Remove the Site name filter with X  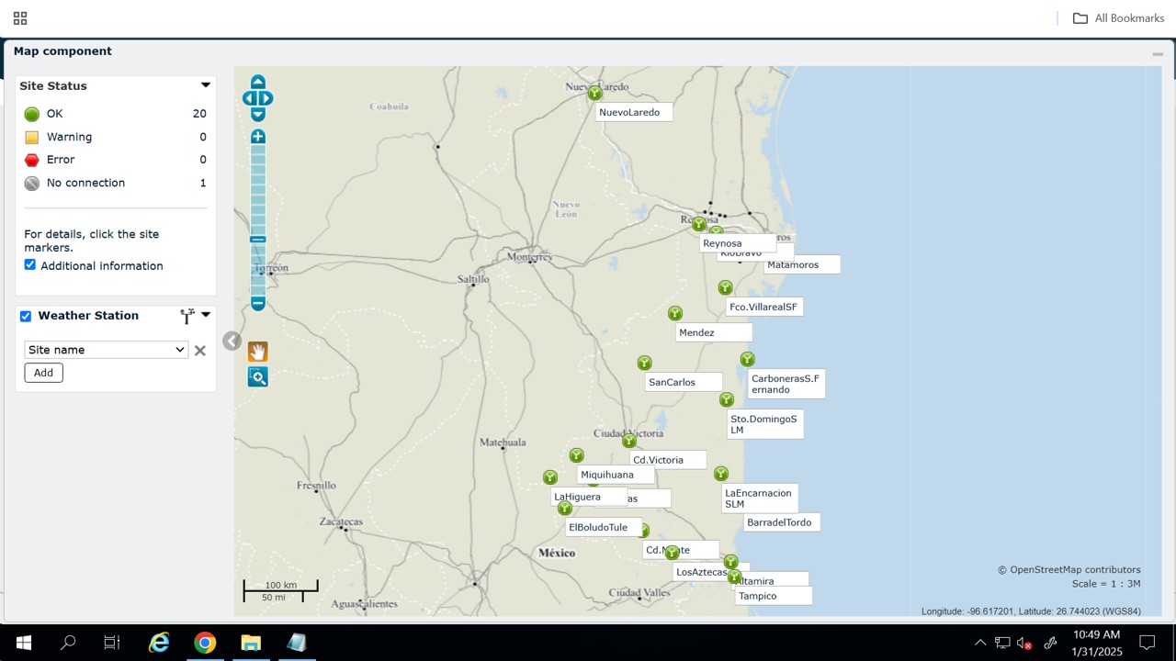pos(200,350)
